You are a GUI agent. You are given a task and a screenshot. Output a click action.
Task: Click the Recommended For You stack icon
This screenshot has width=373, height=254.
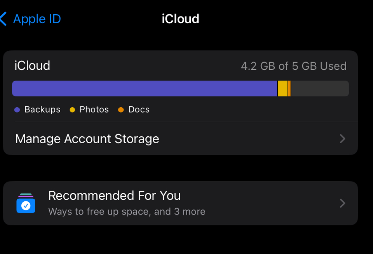point(26,203)
